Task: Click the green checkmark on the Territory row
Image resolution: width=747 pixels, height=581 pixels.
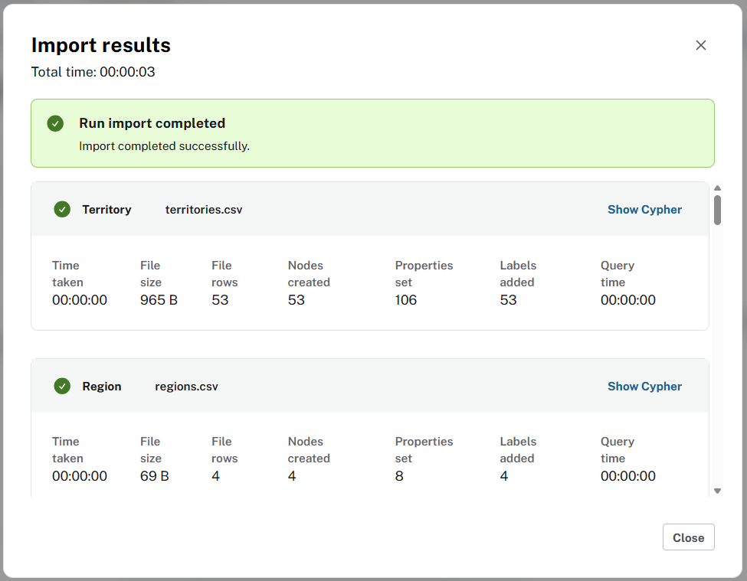Action: [x=62, y=209]
